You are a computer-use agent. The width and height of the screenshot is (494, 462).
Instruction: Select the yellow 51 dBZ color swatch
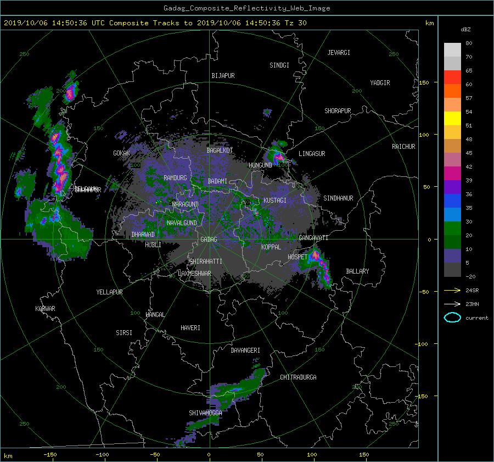(x=452, y=119)
